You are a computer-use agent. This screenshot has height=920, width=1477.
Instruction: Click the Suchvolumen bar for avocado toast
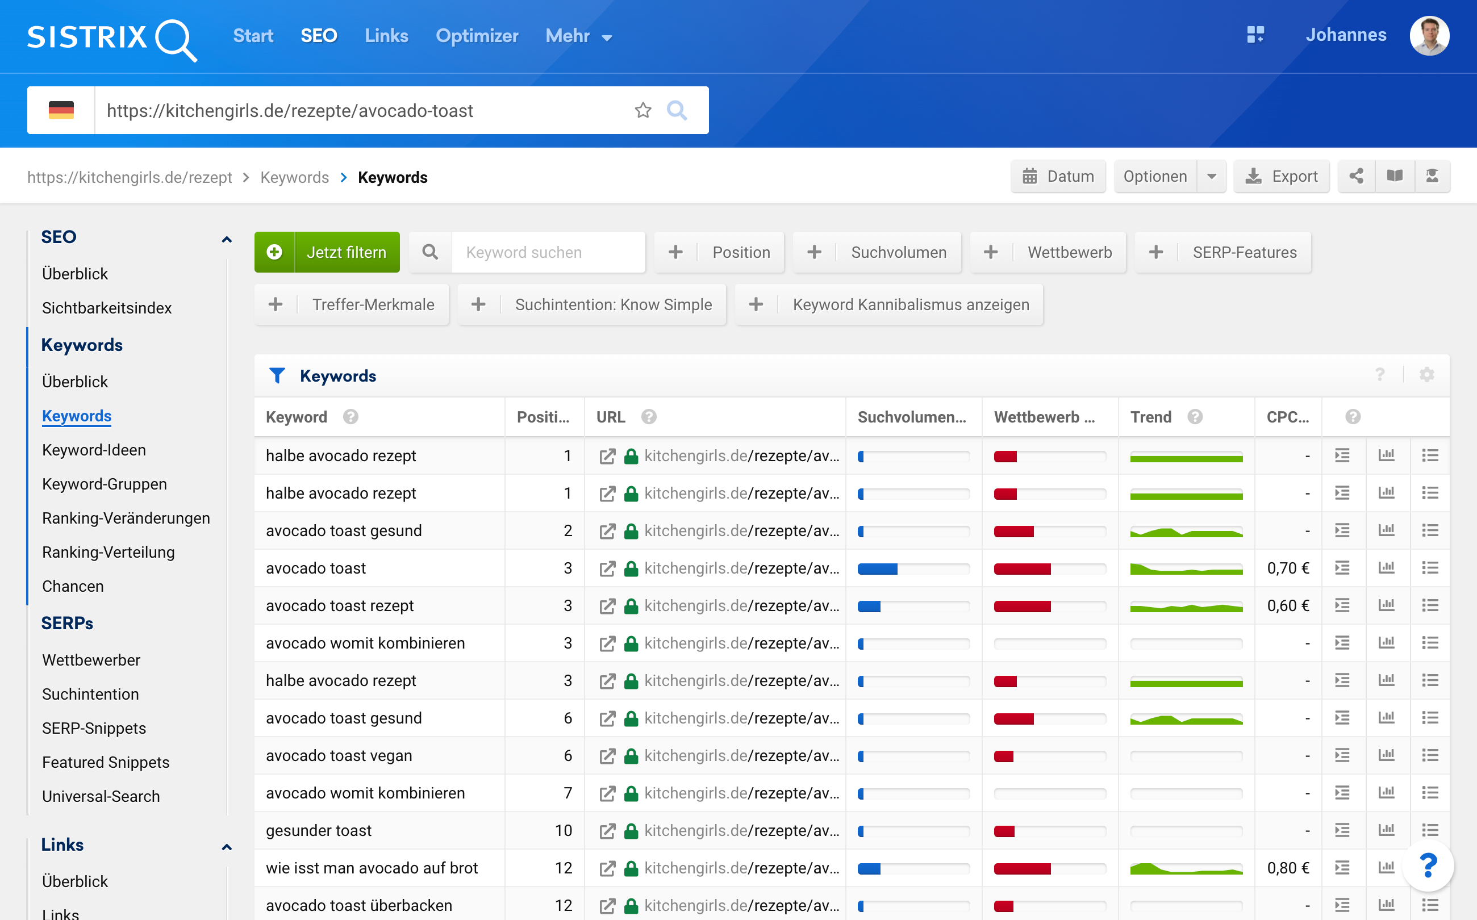pyautogui.click(x=913, y=568)
